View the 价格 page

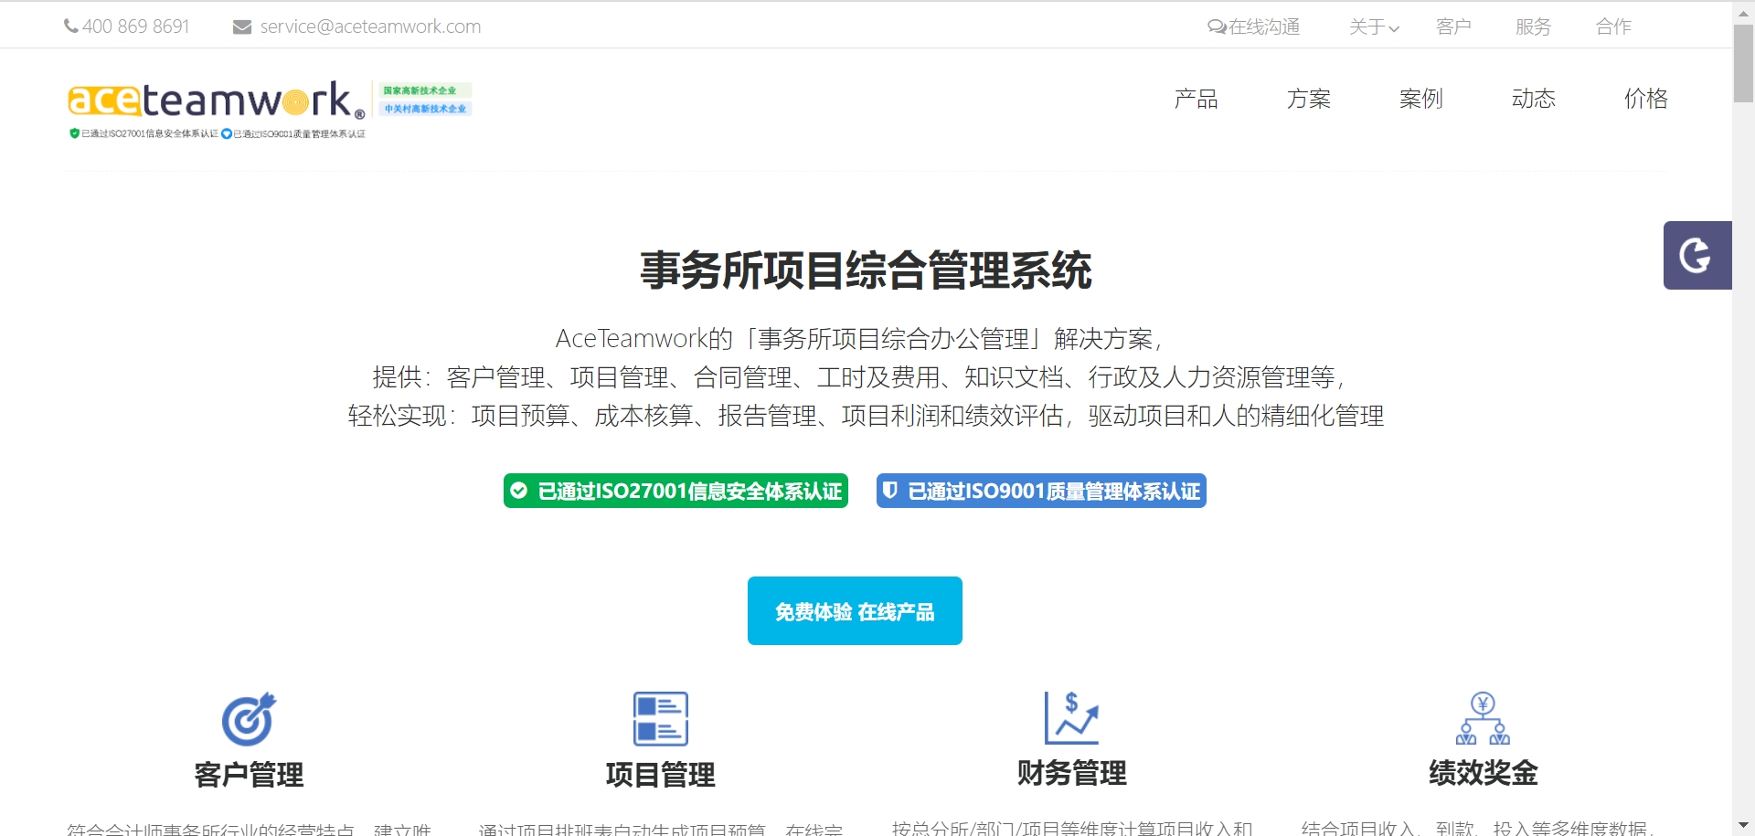1646,99
